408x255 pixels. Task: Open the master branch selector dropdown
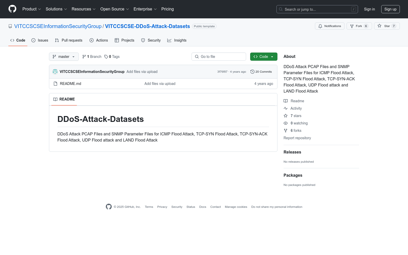coord(64,57)
